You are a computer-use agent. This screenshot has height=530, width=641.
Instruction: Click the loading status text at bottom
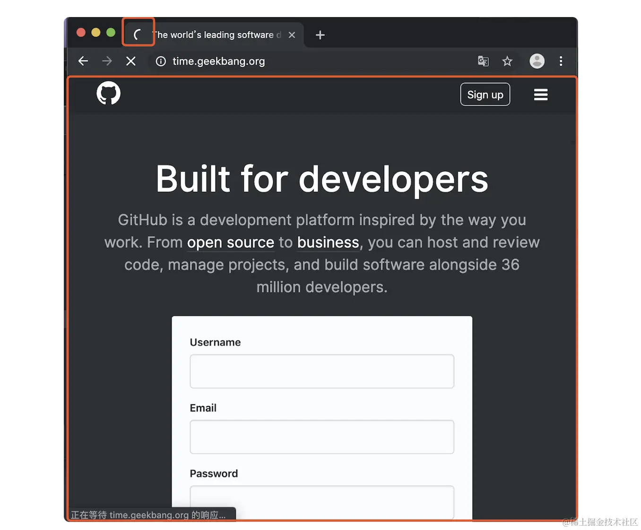(x=148, y=515)
